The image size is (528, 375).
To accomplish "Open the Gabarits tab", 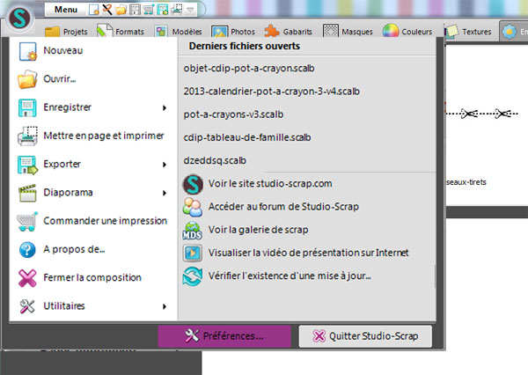I will pos(289,32).
